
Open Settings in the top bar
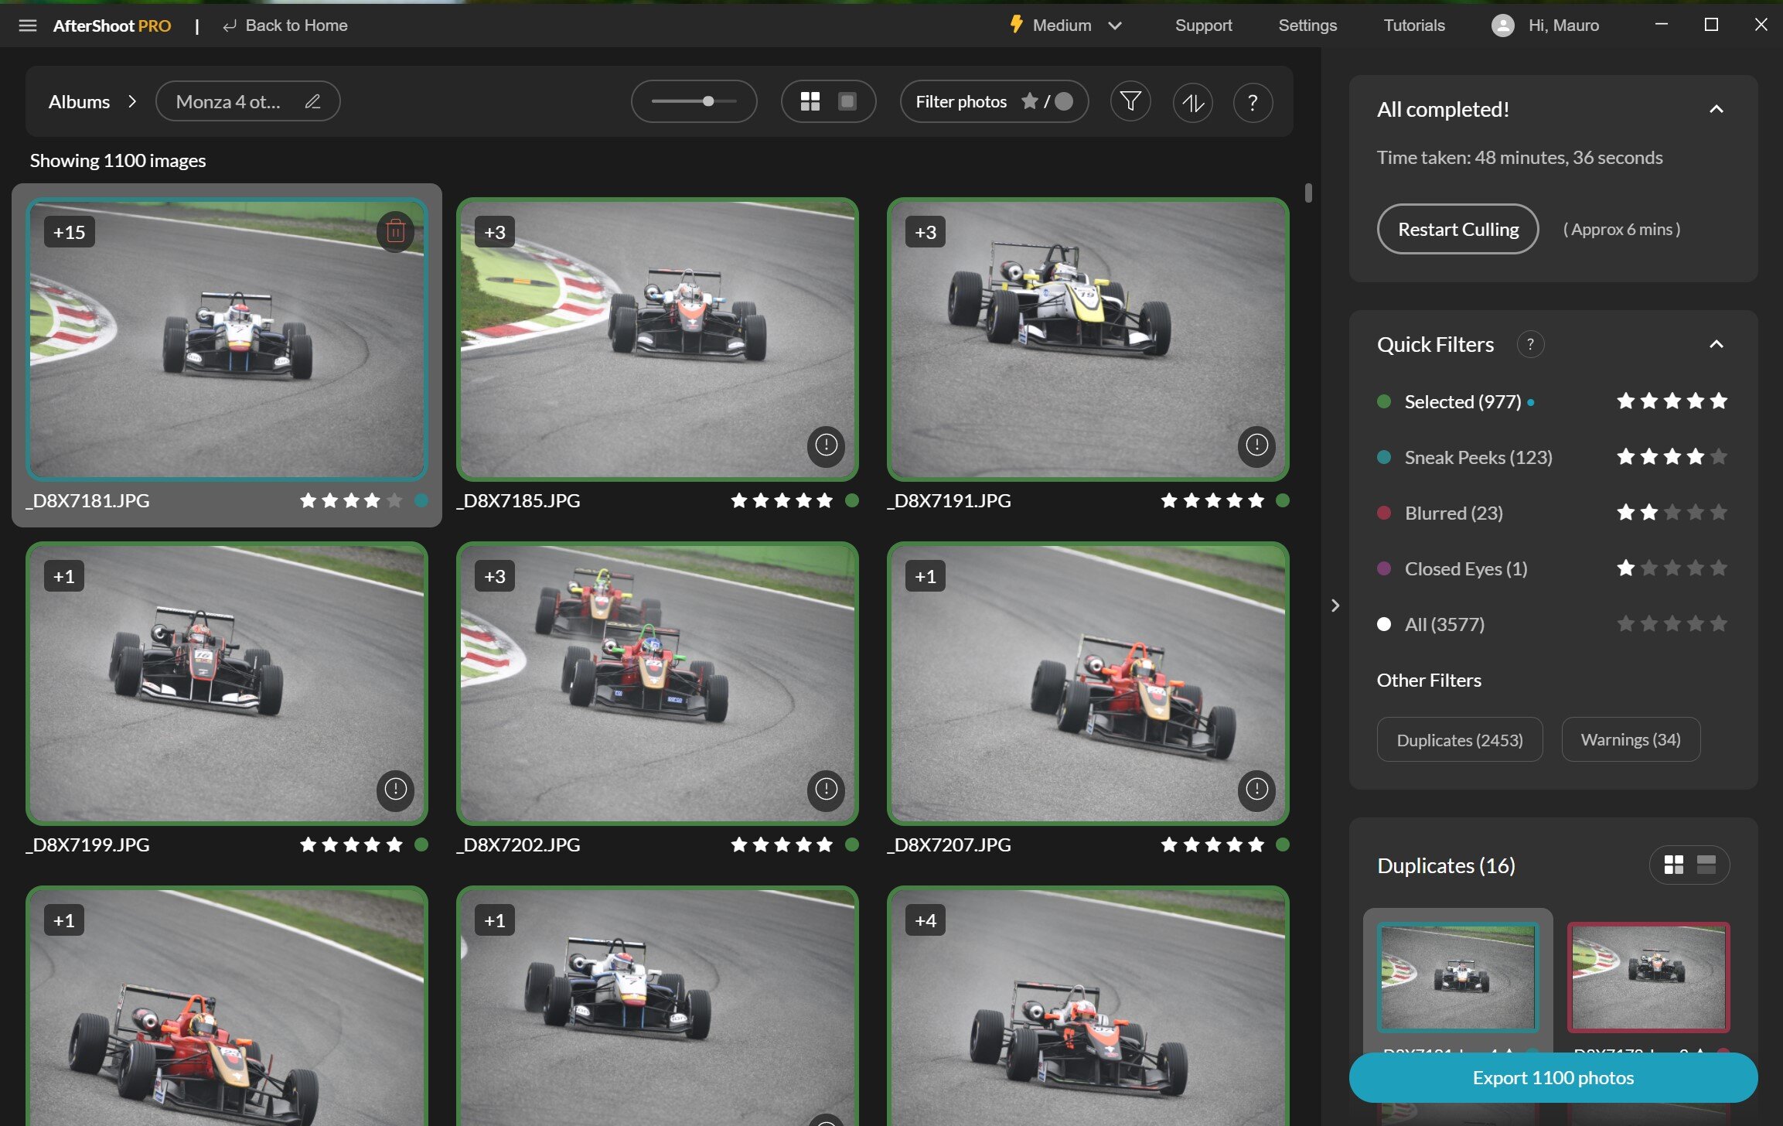click(x=1307, y=26)
